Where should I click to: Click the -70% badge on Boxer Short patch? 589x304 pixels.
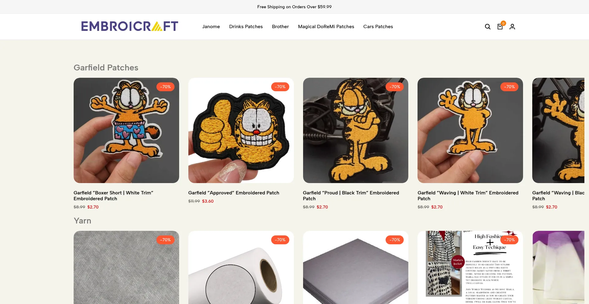click(165, 87)
